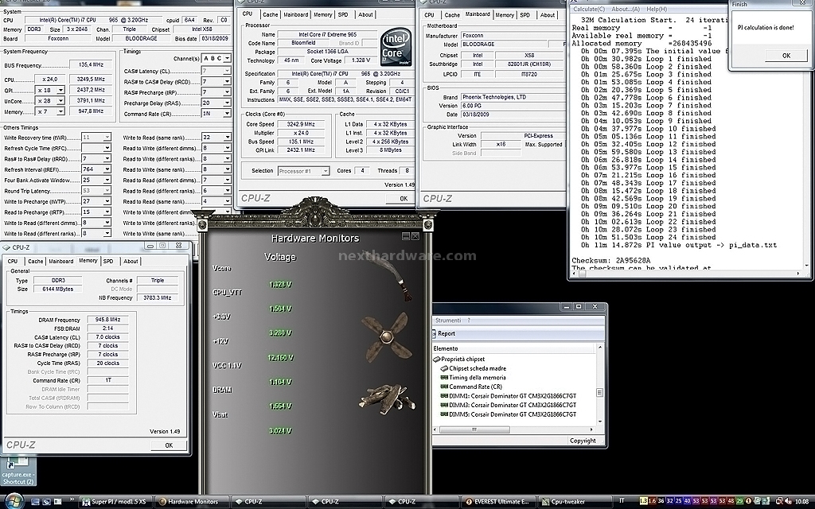
Task: Open the Memory multiplier dropdown in CPU-Tweaker
Action: tap(60, 111)
